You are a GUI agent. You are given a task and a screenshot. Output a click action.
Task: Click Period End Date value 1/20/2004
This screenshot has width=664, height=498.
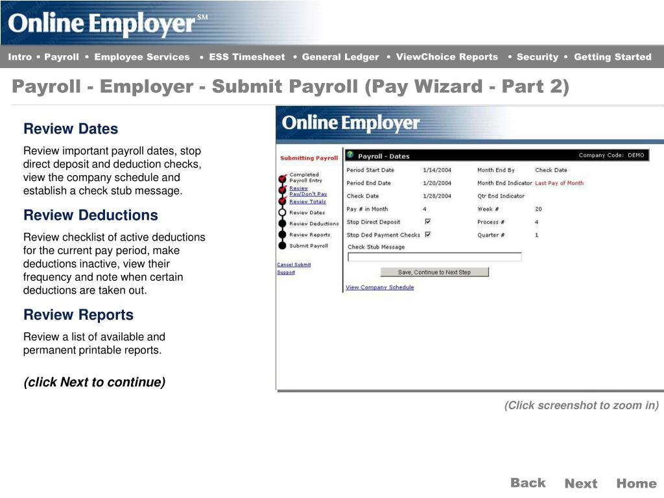(437, 183)
